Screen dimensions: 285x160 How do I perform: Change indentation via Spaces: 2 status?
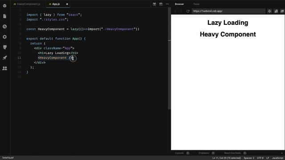click(249, 158)
